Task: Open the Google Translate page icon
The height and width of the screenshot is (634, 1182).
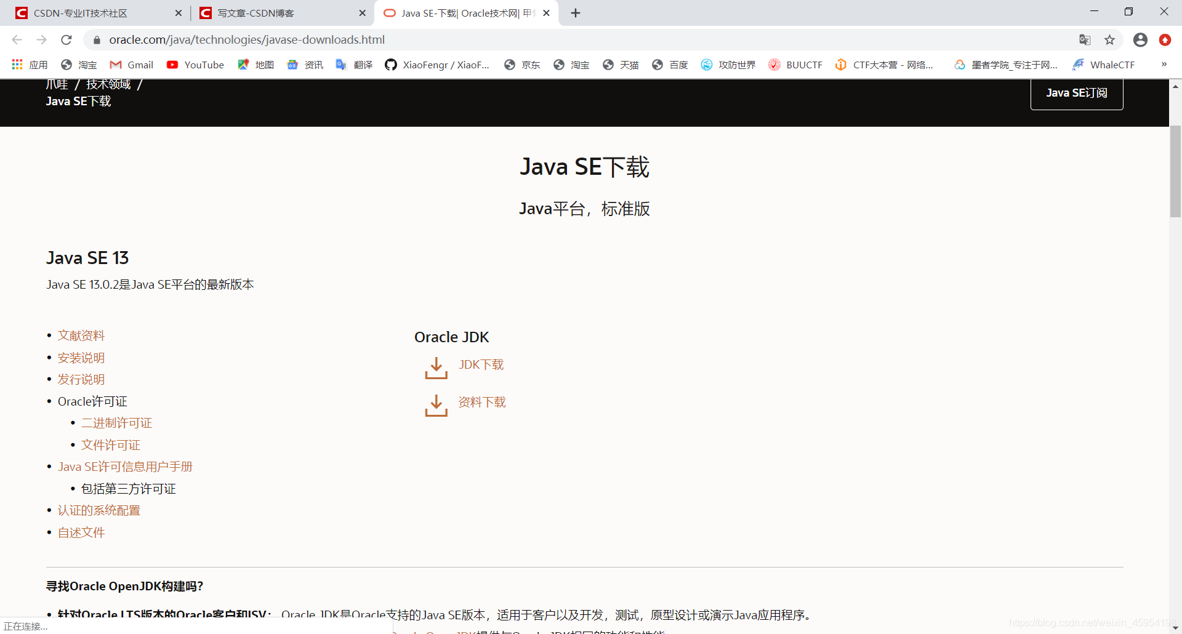Action: click(1085, 40)
